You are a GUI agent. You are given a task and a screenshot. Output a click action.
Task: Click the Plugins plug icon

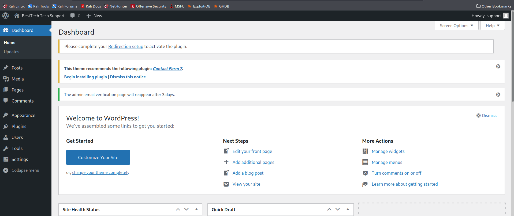click(6, 126)
